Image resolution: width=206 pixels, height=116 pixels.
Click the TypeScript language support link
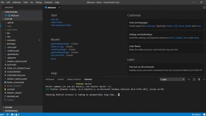click(x=161, y=26)
